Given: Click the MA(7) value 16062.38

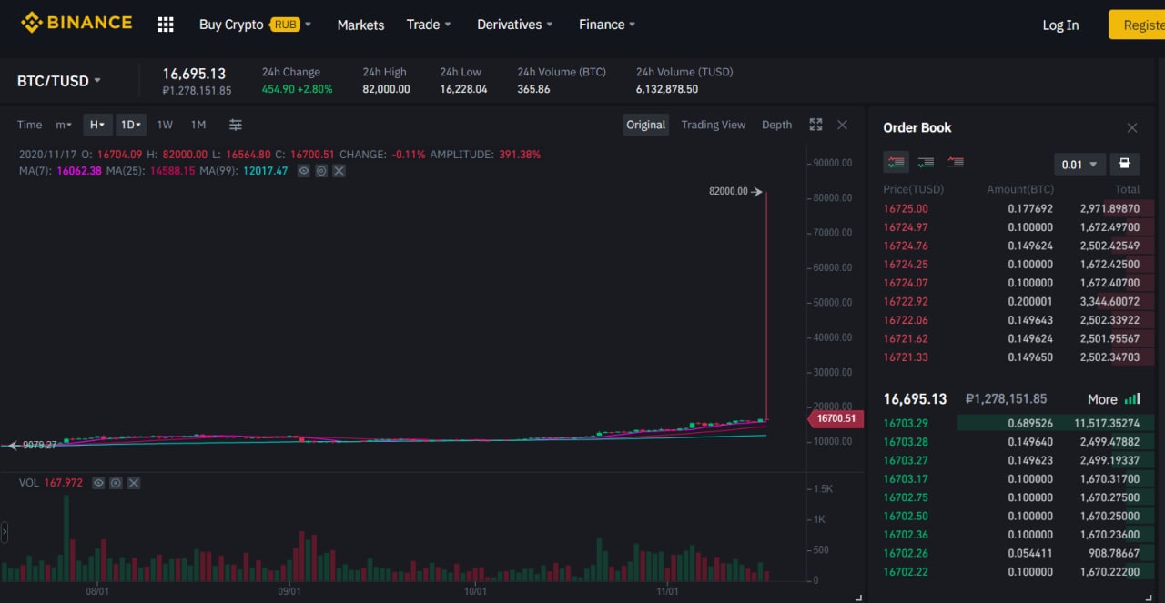Looking at the screenshot, I should (x=79, y=170).
